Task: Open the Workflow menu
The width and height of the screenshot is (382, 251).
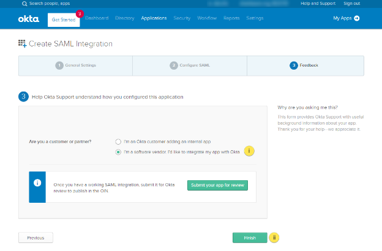Action: pyautogui.click(x=207, y=18)
